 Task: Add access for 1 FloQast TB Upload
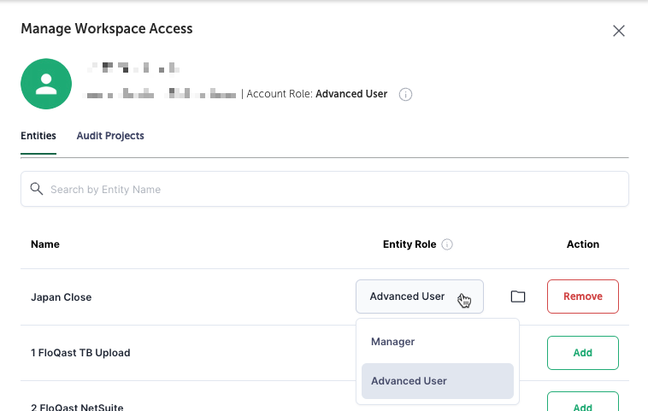point(582,353)
